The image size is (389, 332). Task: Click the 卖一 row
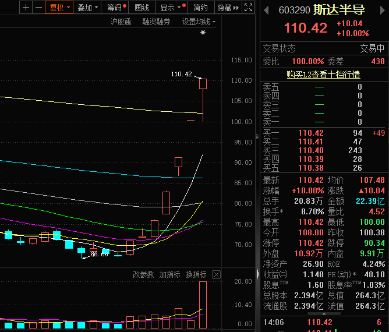[x=324, y=122]
